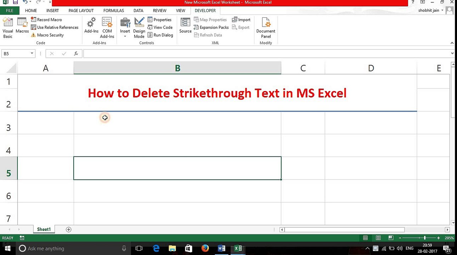The image size is (457, 255).
Task: Toggle Design Mode
Action: coord(139,28)
